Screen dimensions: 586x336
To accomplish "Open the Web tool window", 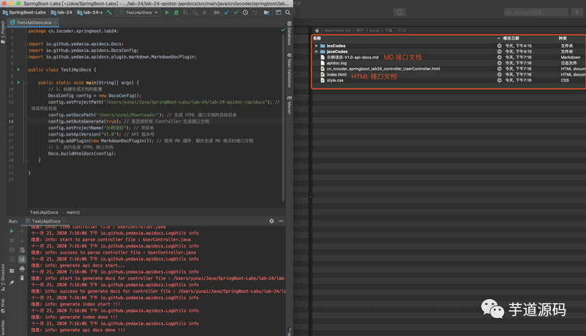I will point(3,305).
